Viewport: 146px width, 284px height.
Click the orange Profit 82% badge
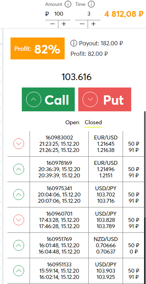[37, 48]
